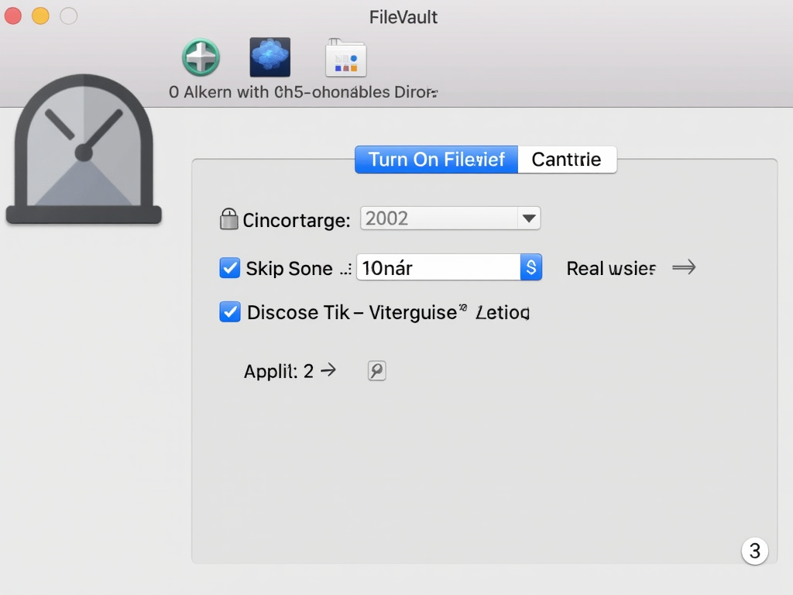Click the large clock dome icon
This screenshot has width=793, height=595.
tap(84, 150)
